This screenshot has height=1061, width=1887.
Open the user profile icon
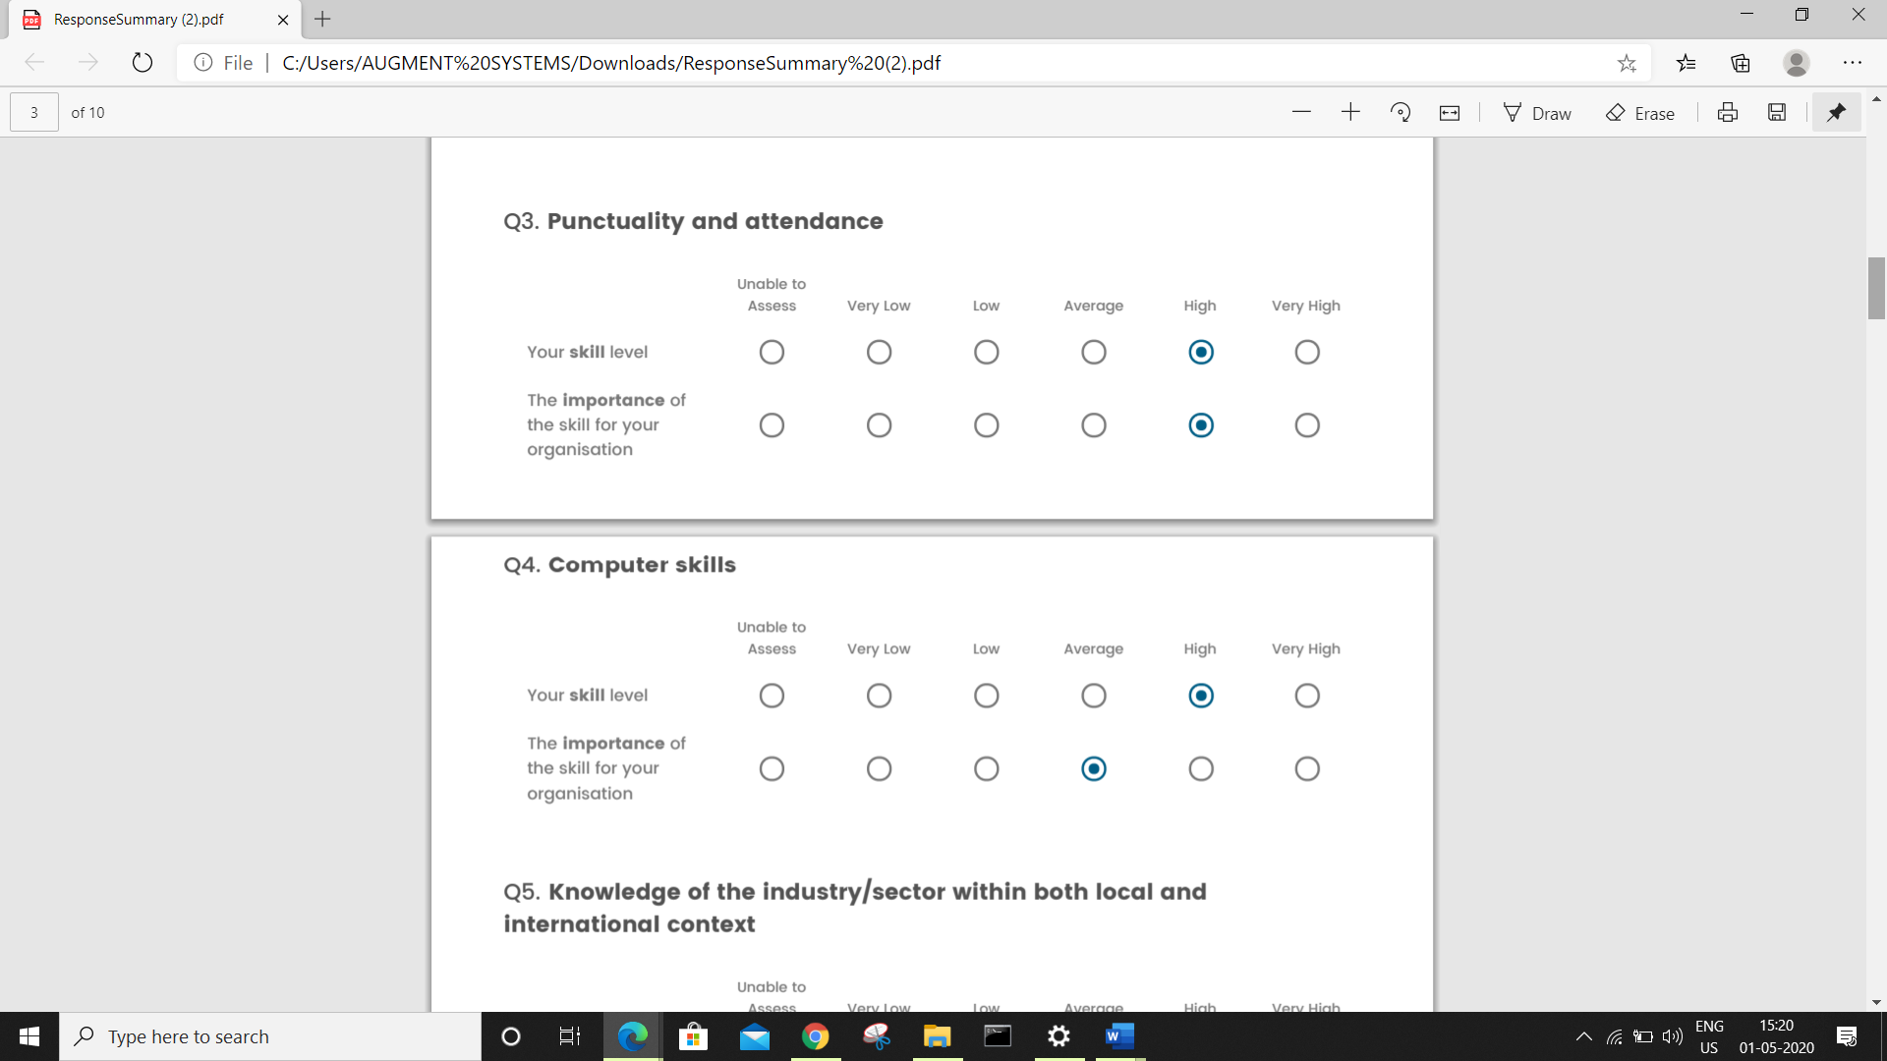(1797, 63)
